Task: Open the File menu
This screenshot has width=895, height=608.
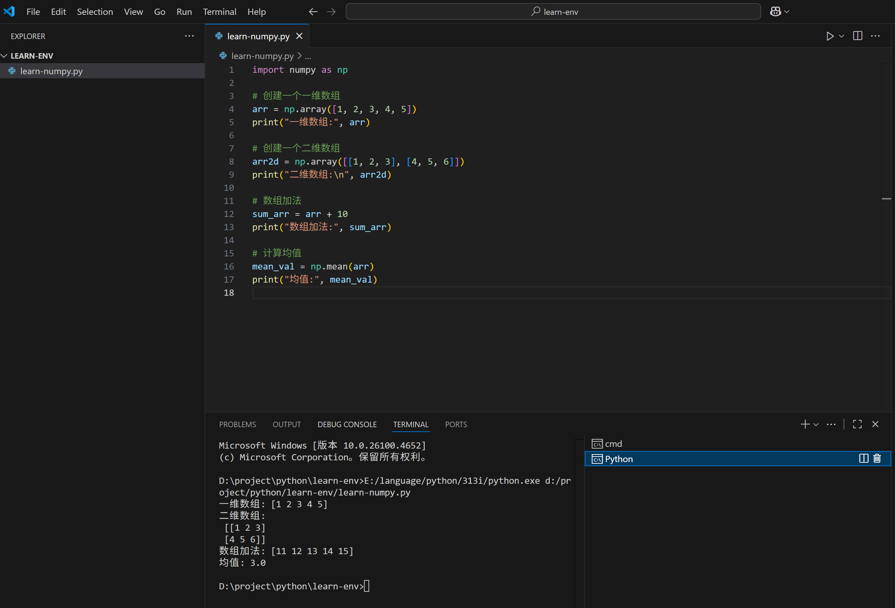Action: tap(33, 12)
